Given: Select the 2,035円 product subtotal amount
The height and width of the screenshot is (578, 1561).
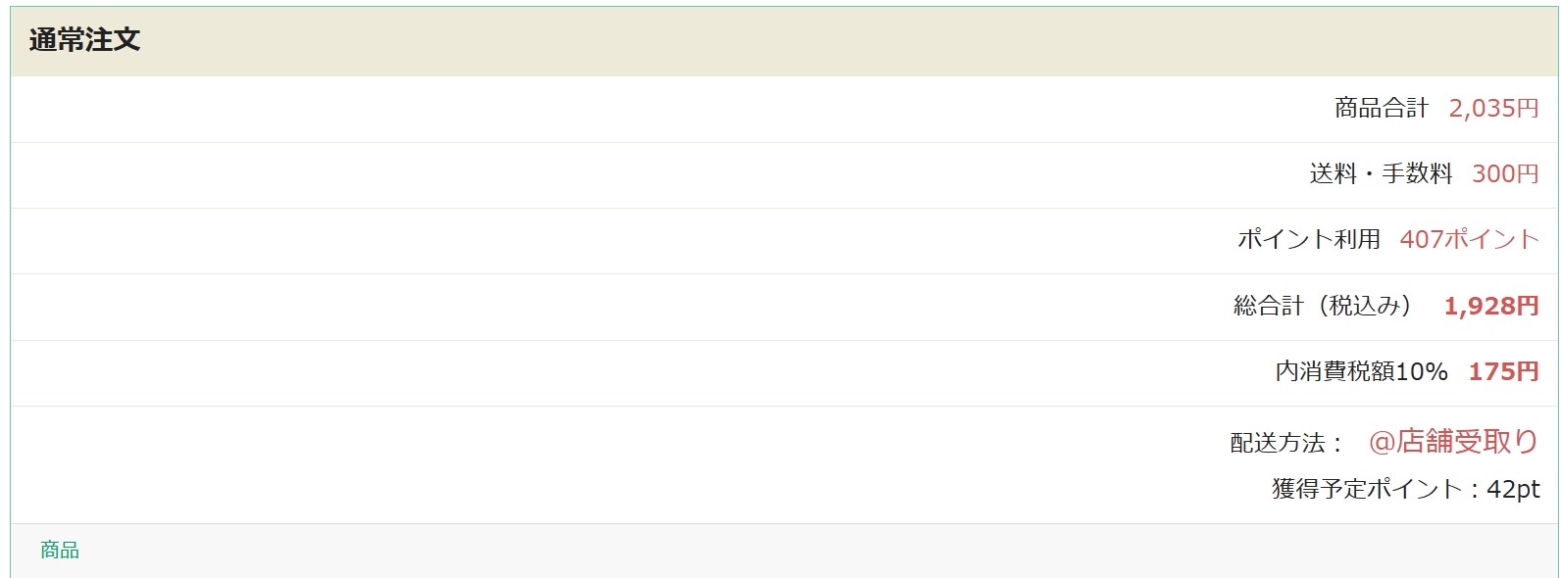Looking at the screenshot, I should [x=1493, y=108].
